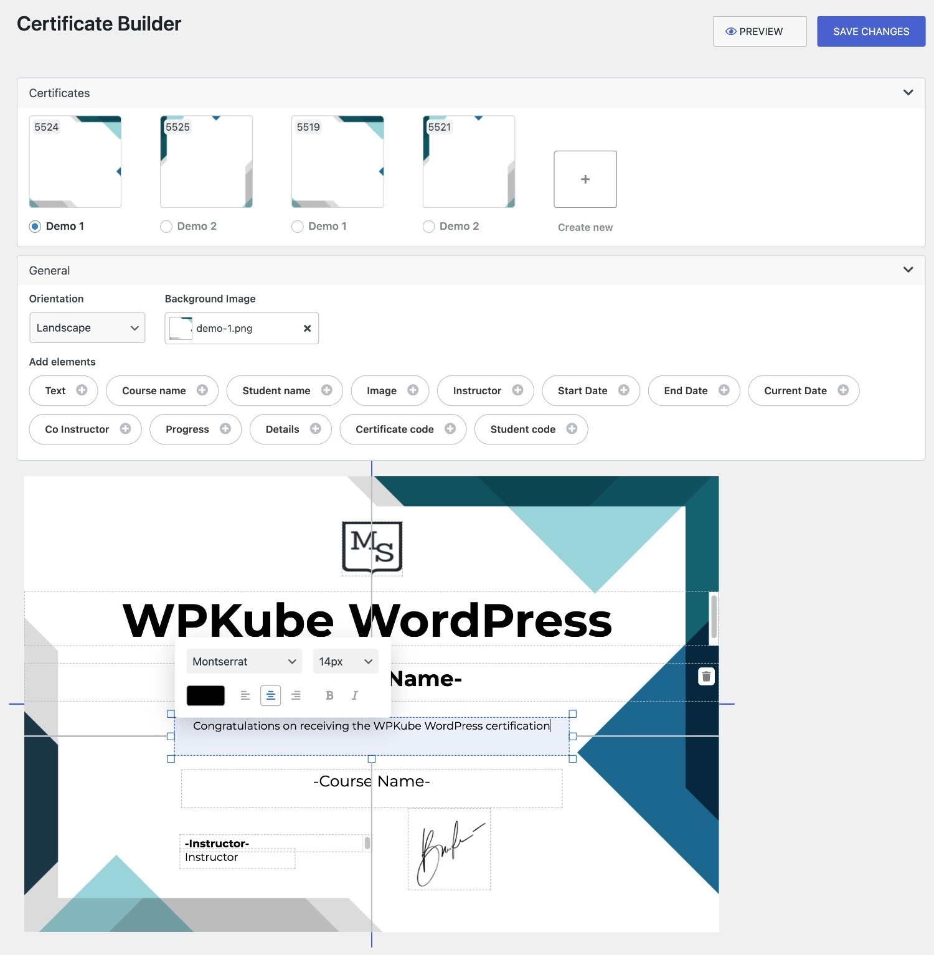
Task: Select Demo 1 radio for certificate 5519
Action: [x=298, y=227]
